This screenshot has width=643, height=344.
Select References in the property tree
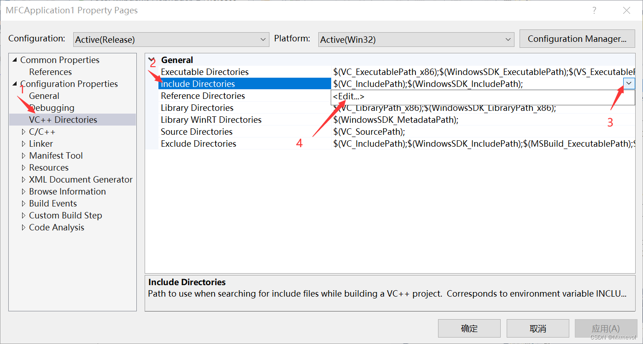coord(50,72)
